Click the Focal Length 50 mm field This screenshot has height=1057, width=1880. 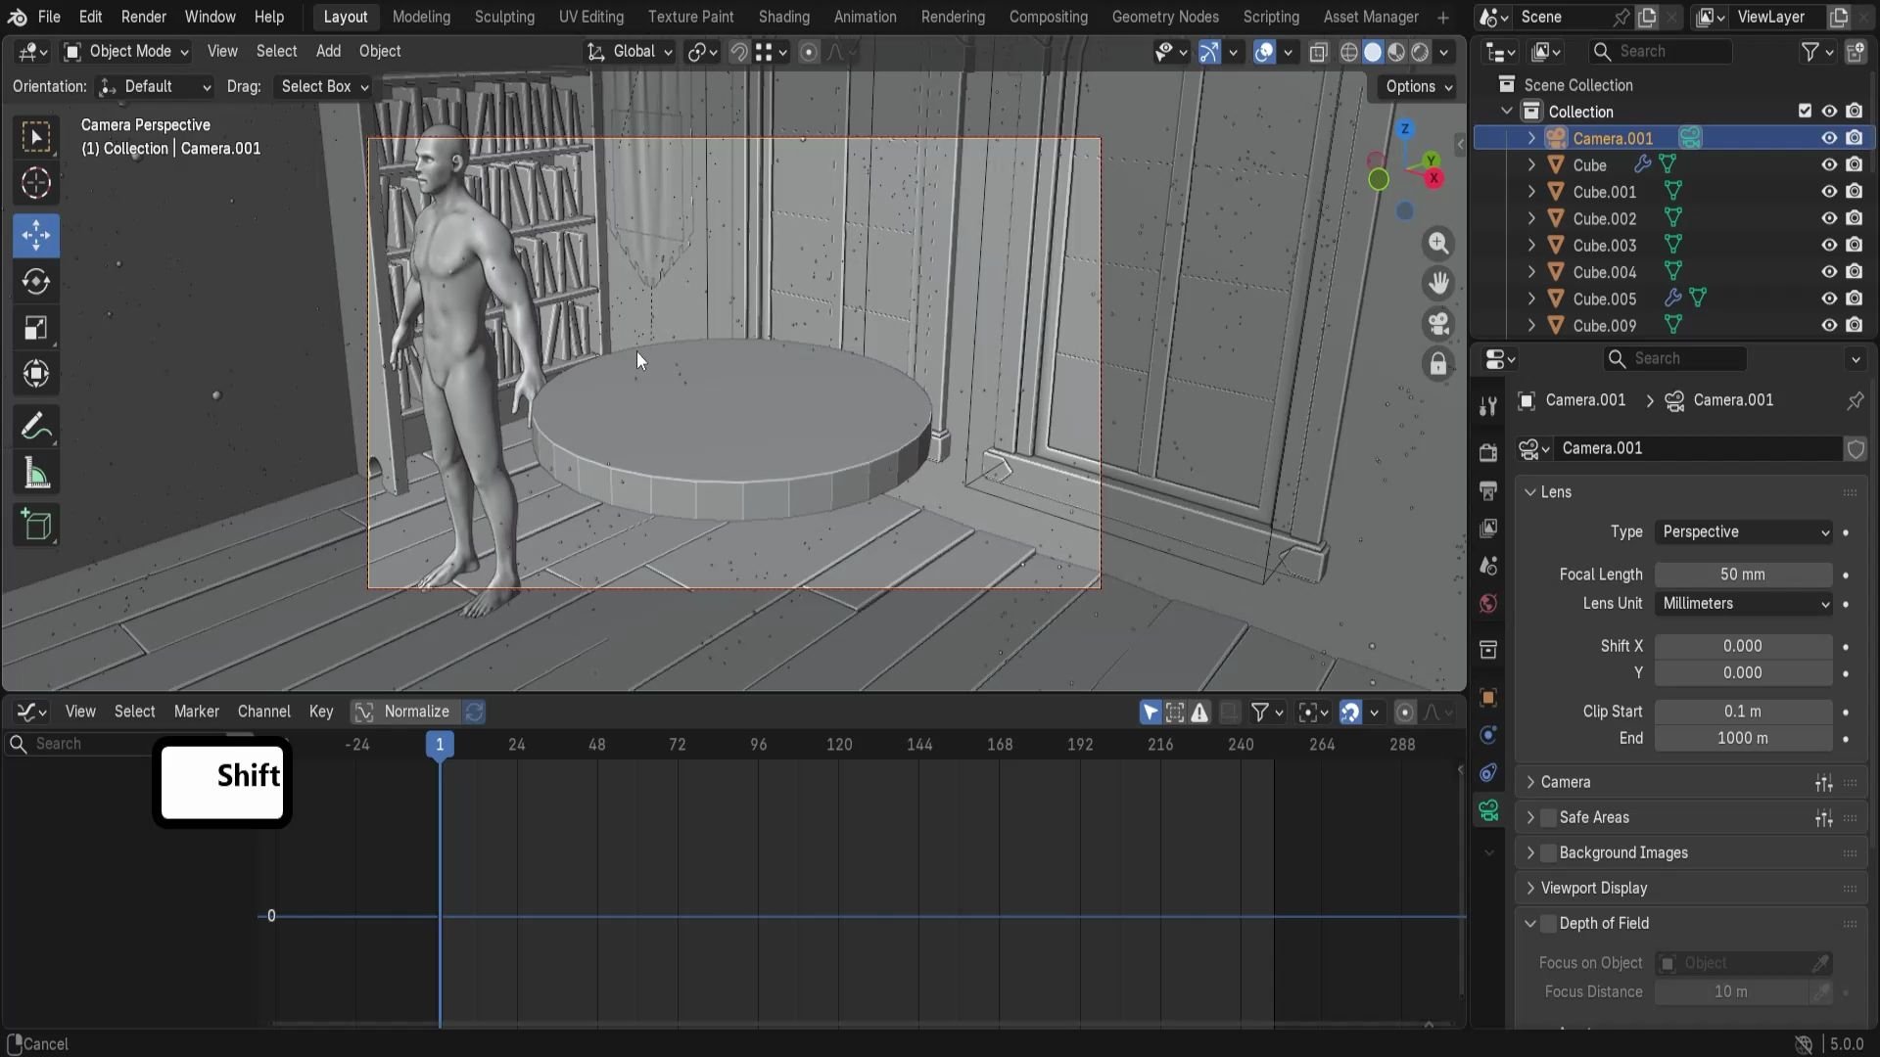click(x=1742, y=574)
